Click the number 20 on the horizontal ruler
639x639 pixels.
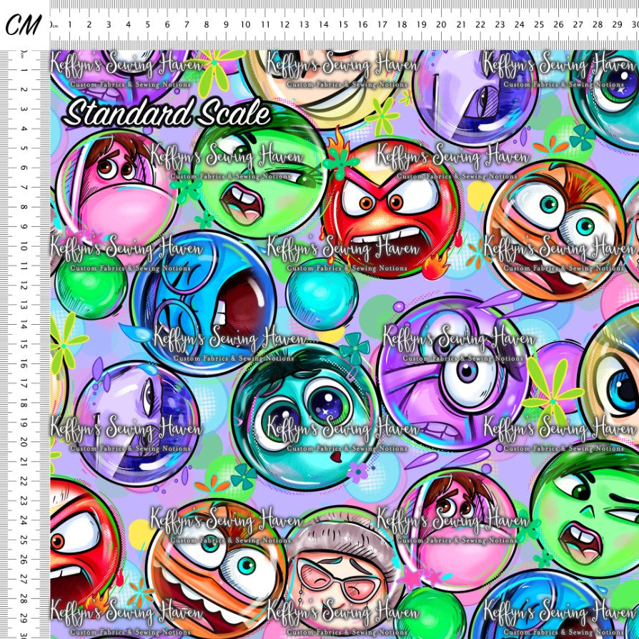441,25
